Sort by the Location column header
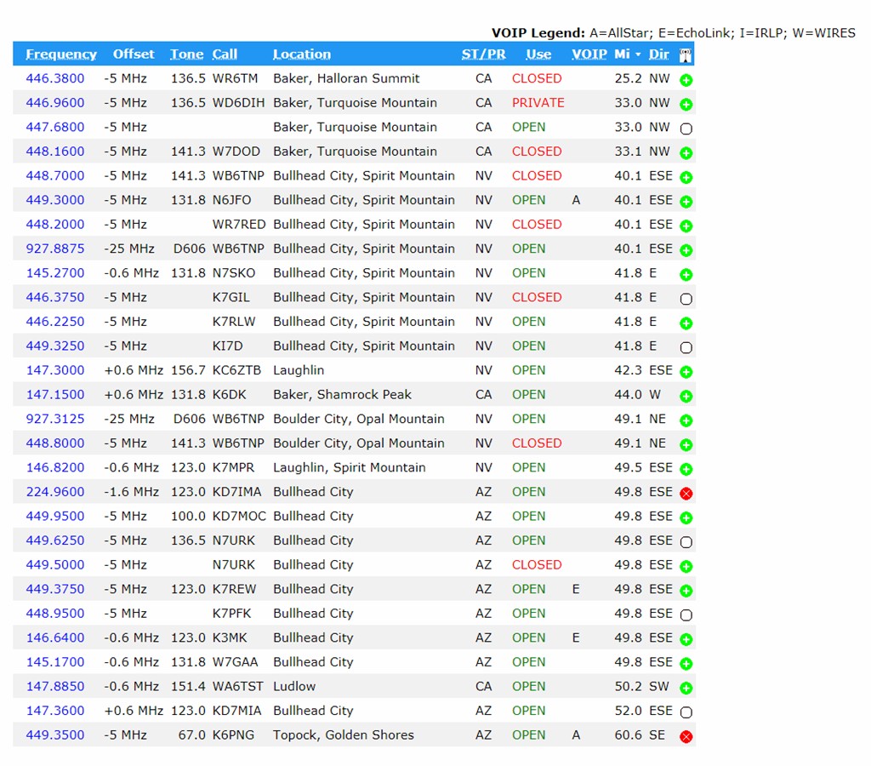Image resolution: width=871 pixels, height=766 pixels. click(301, 54)
